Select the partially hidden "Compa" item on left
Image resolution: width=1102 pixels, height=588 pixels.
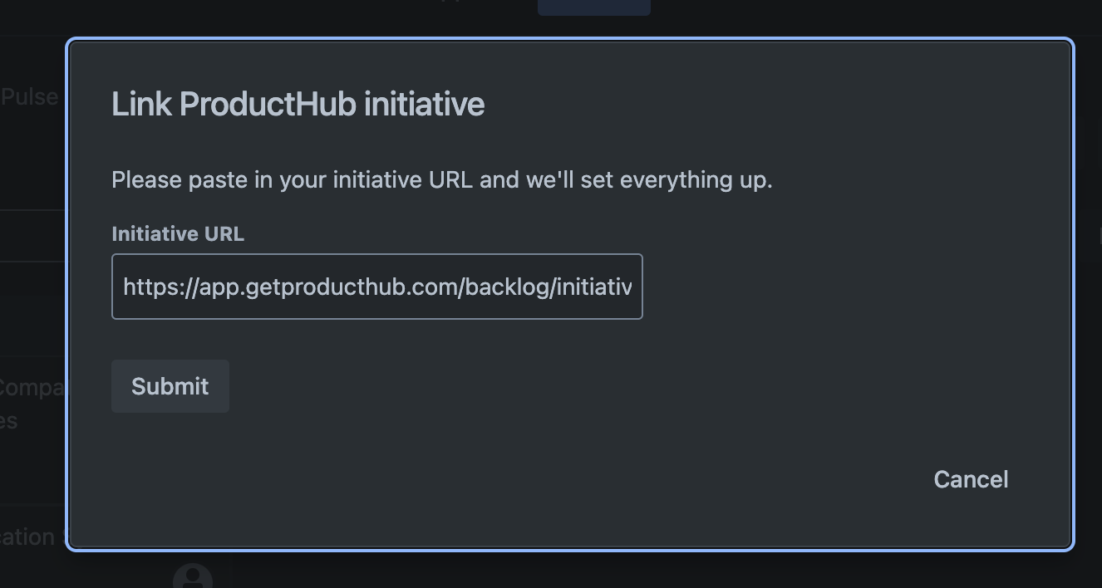32,388
